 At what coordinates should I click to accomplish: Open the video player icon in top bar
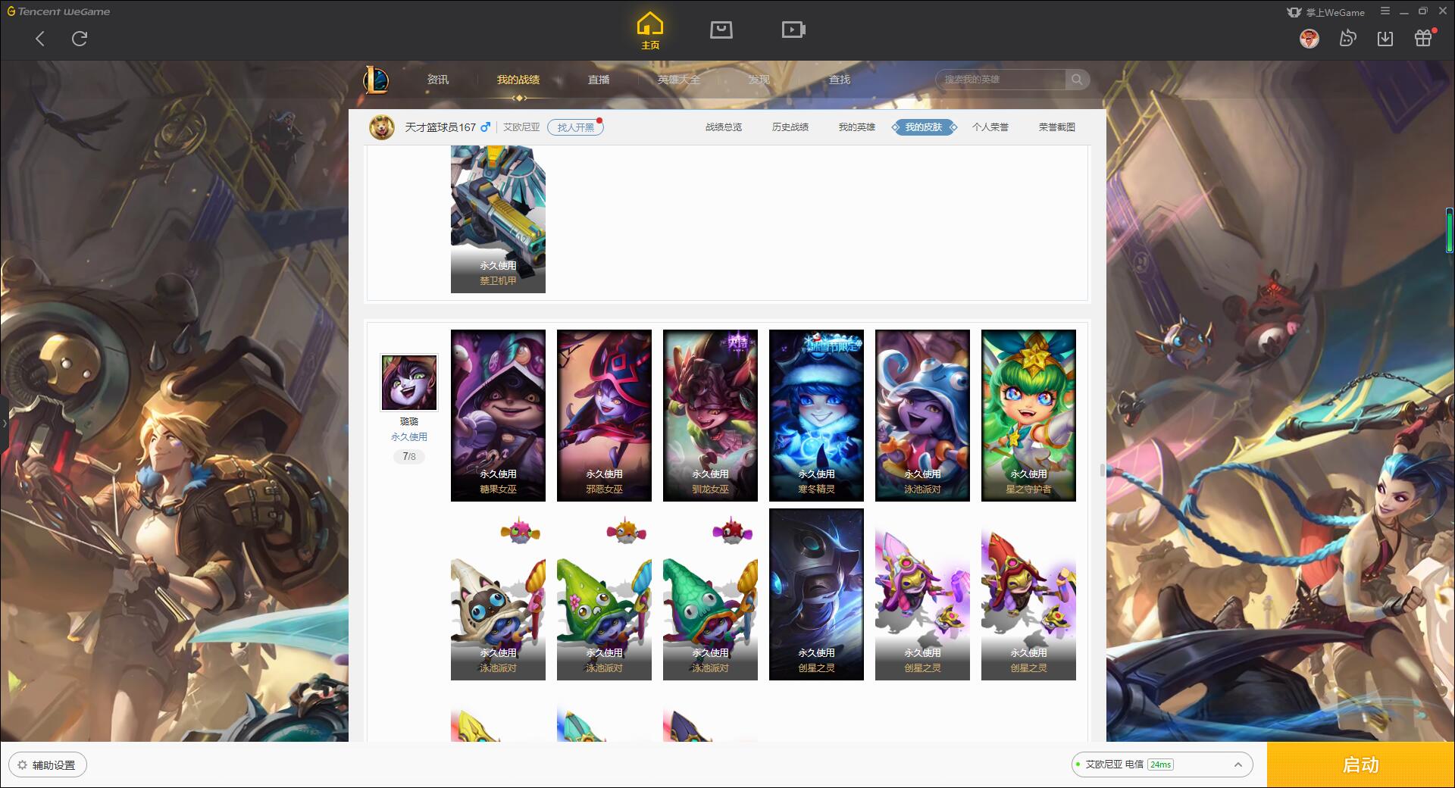click(x=793, y=30)
